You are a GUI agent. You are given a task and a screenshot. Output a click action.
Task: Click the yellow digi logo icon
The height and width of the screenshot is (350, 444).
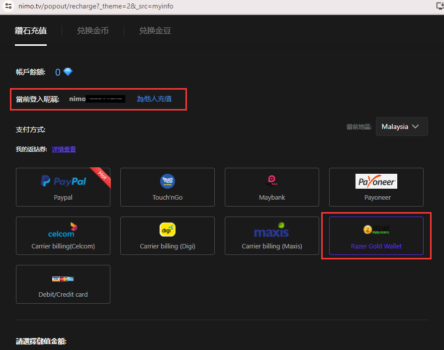coord(168,230)
